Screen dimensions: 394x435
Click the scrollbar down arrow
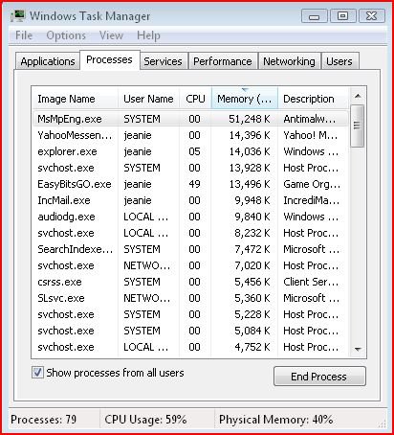(x=358, y=350)
